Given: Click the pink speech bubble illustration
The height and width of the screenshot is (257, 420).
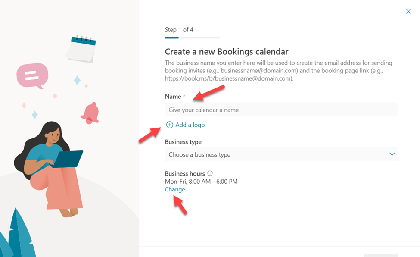Looking at the screenshot, I should tap(32, 75).
